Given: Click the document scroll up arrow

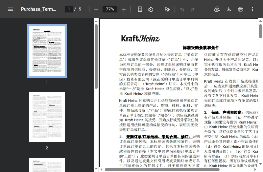Looking at the screenshot, I should tap(260, 21).
